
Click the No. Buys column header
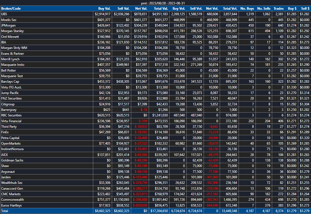click(247, 9)
